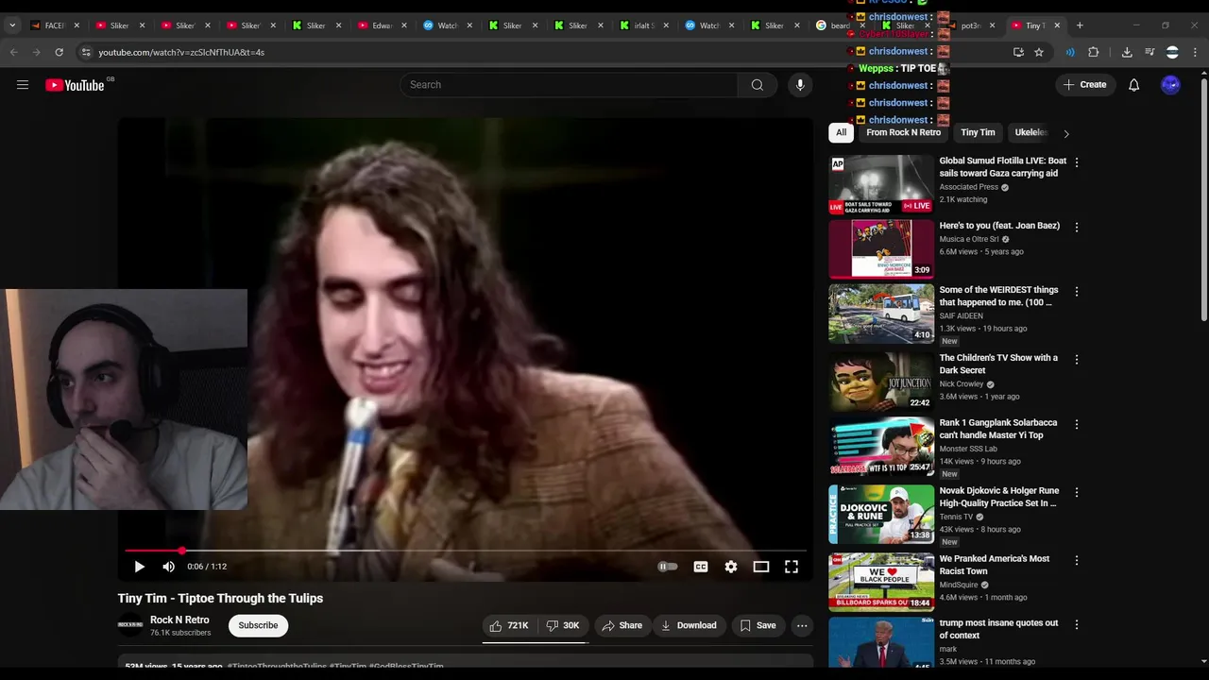Open more actions ellipsis under video
The width and height of the screenshot is (1209, 680).
point(801,625)
